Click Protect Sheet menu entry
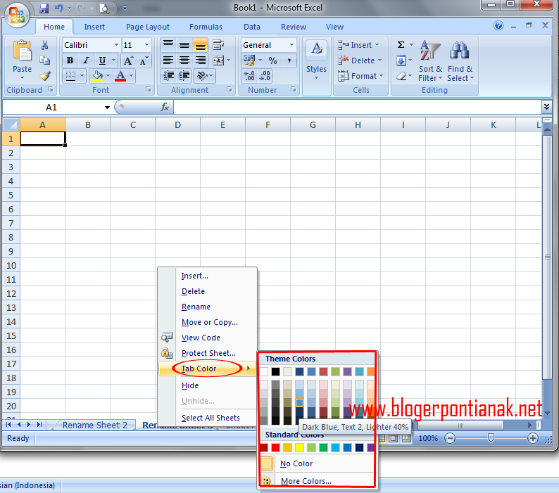The image size is (559, 493). pos(208,353)
